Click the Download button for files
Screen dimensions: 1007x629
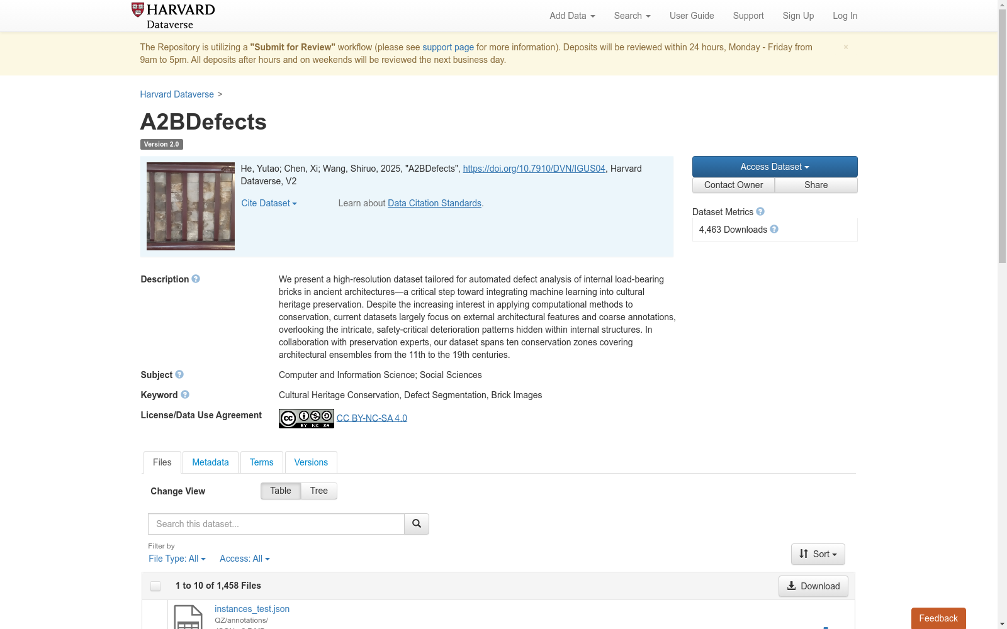(813, 586)
